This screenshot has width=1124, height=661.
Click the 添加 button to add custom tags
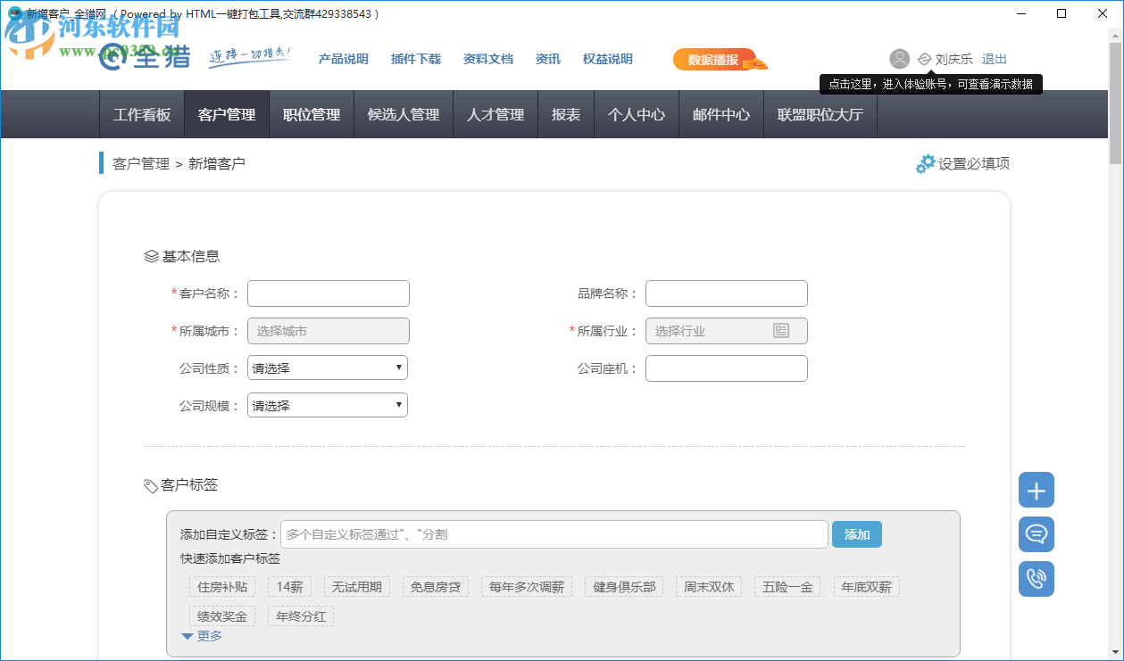pos(856,533)
